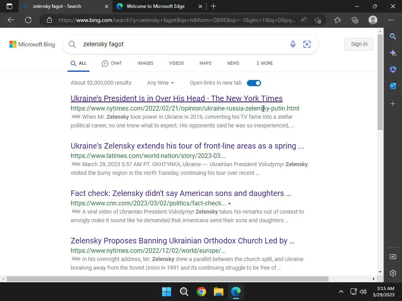Image resolution: width=402 pixels, height=301 pixels.
Task: Click the scroll down arrow
Action: pyautogui.click(x=380, y=272)
